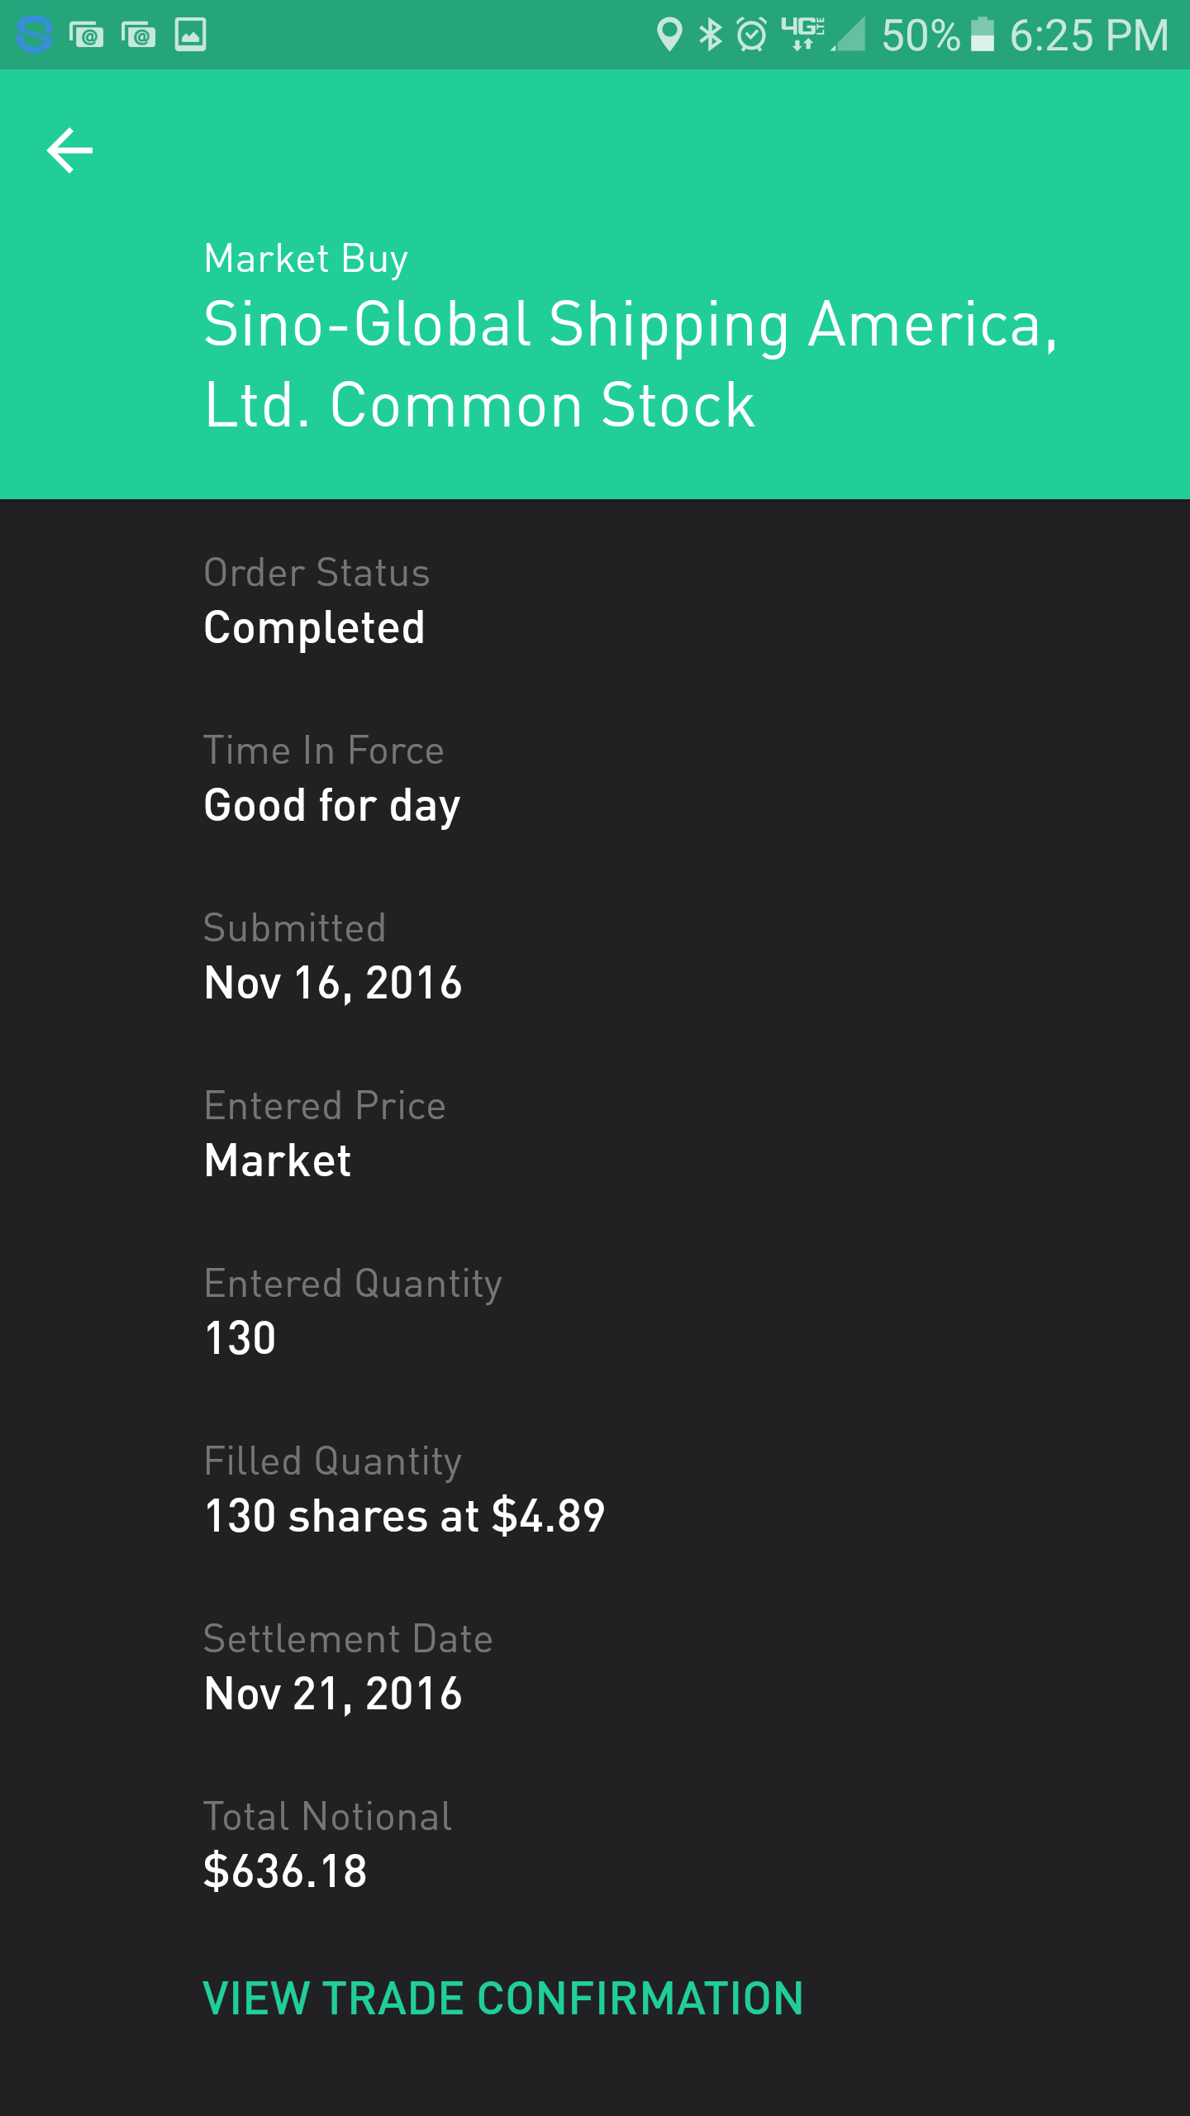This screenshot has height=2116, width=1190.
Task: Tap the picture notification icon in status bar
Action: click(190, 35)
